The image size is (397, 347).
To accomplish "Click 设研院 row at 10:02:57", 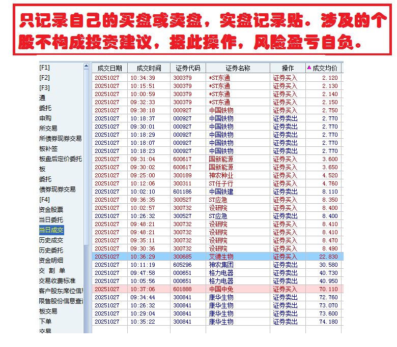I will tap(218, 208).
